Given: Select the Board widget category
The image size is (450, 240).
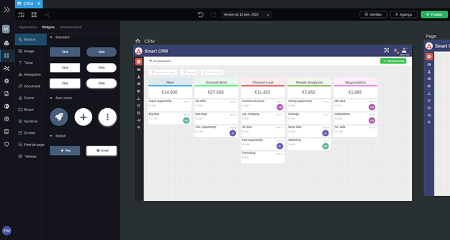Looking at the screenshot, I should point(31,109).
